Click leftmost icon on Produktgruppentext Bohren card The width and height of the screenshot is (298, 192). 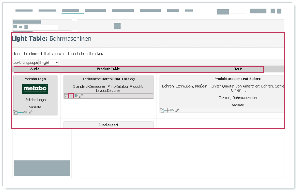(x=162, y=110)
